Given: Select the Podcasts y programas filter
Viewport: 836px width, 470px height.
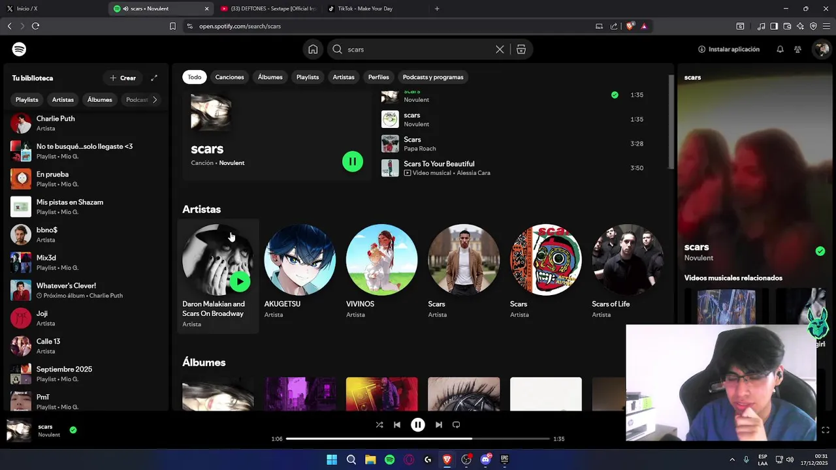Looking at the screenshot, I should click(x=433, y=77).
